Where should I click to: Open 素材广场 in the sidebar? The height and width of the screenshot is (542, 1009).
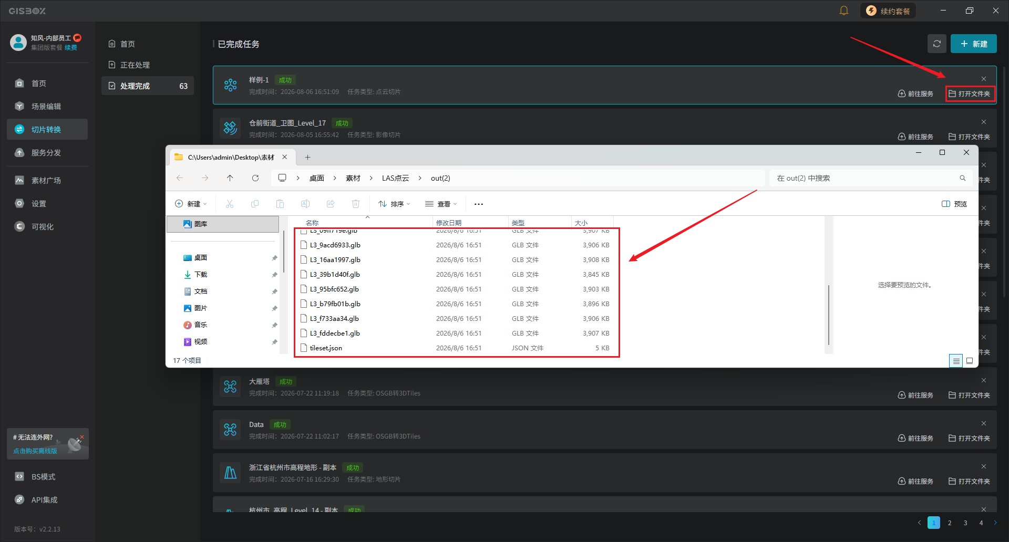click(x=47, y=180)
